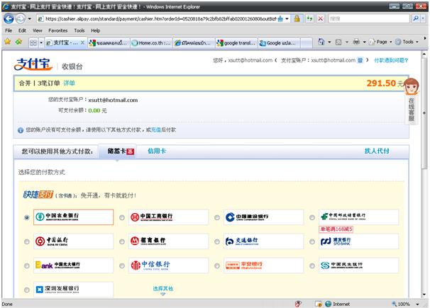The image size is (430, 308).
Task: Open the tab list dropdown arrow
Action: 41,42
